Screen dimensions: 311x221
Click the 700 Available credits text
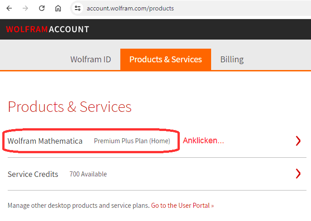click(88, 174)
